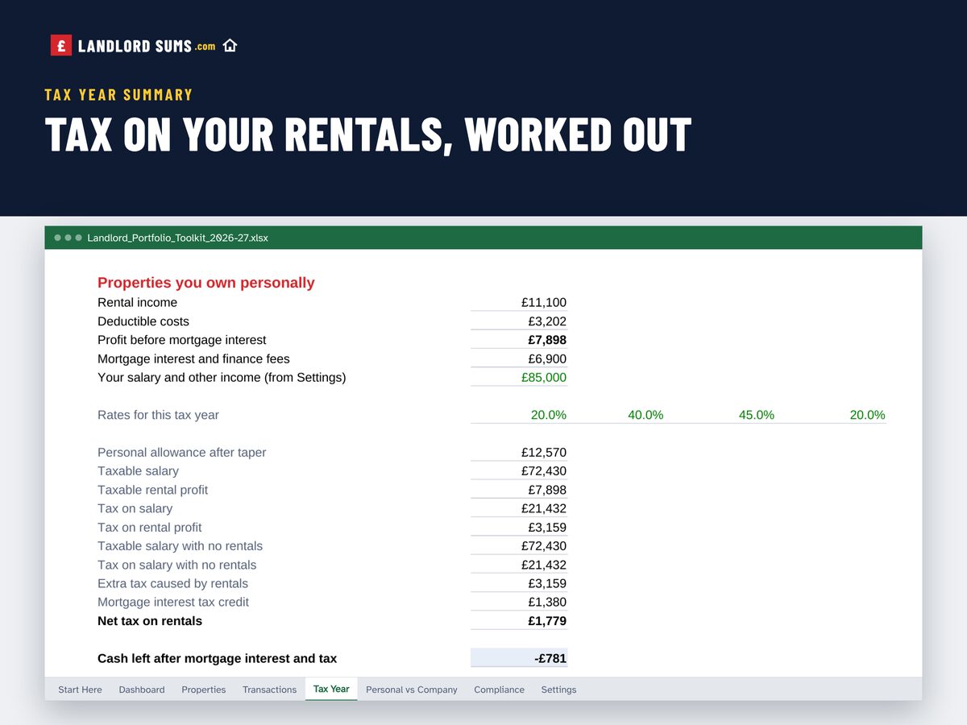Open the Start Here sheet tab
The image size is (967, 725).
coord(81,690)
